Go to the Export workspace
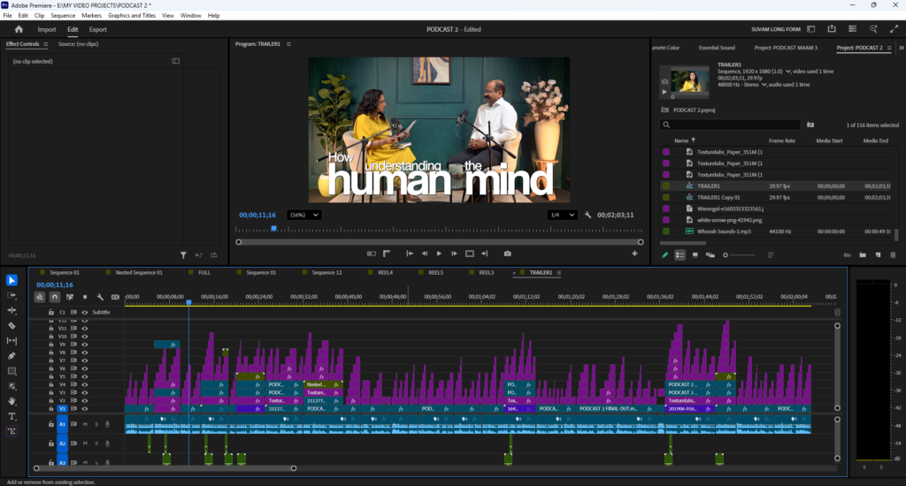 tap(97, 29)
